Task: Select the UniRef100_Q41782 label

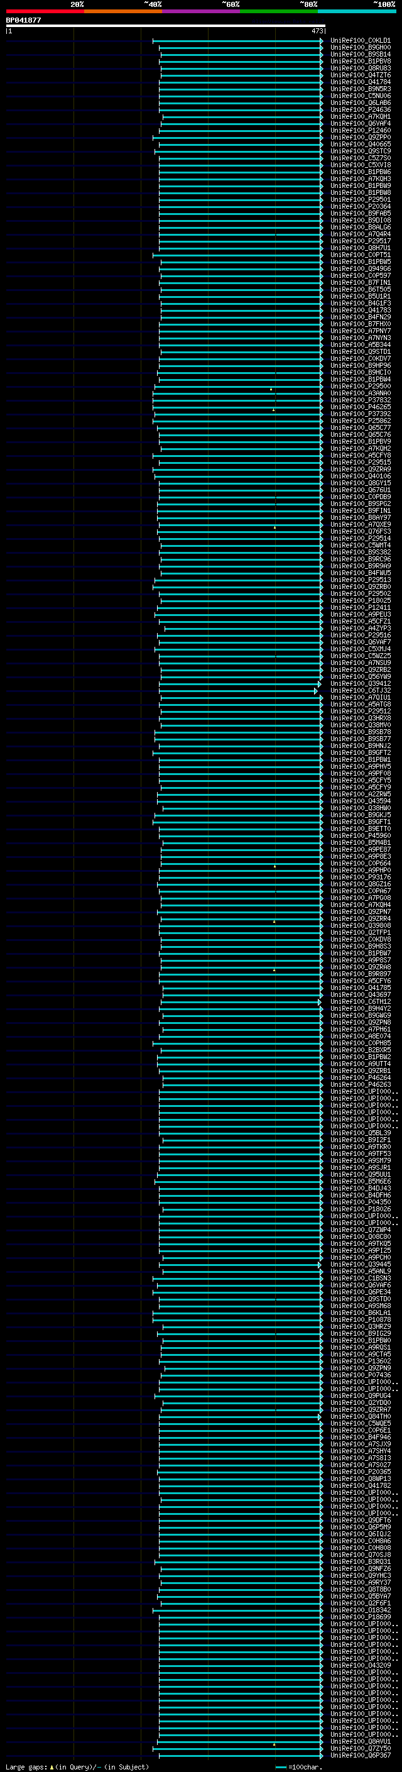Action: tap(361, 1486)
